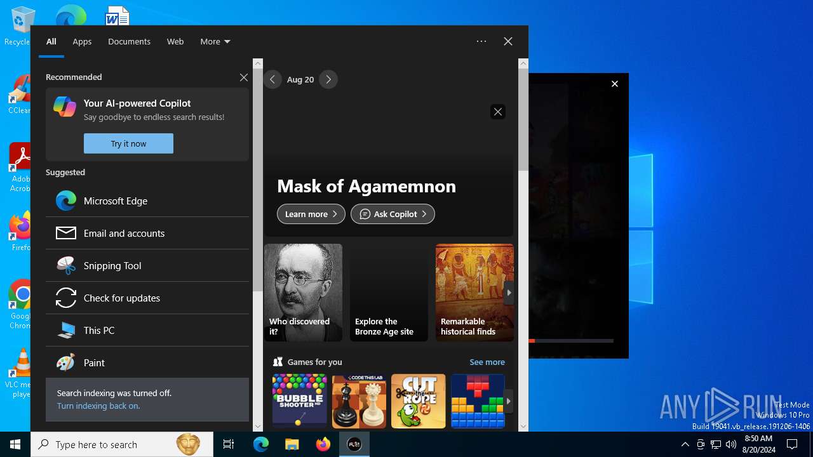Image resolution: width=813 pixels, height=457 pixels.
Task: Open Cut the Rope game tile
Action: (419, 401)
